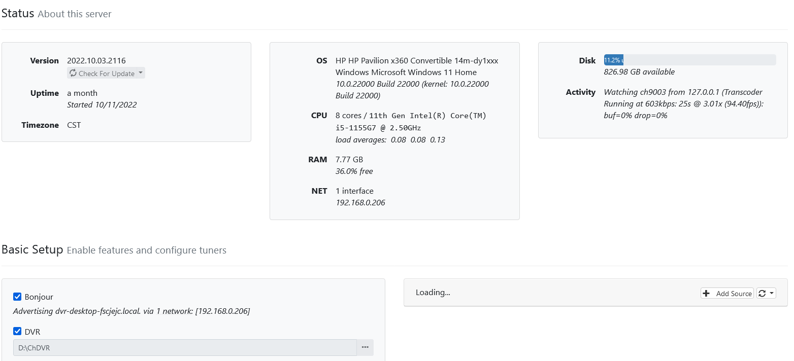Click the Bonjour checkbox label text
This screenshot has width=794, height=361.
click(x=39, y=297)
